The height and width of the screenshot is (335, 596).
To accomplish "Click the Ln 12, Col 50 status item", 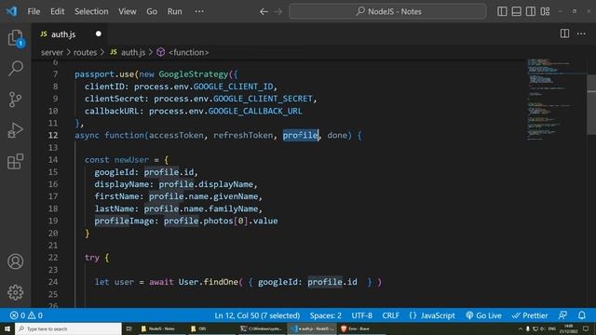I will pyautogui.click(x=257, y=315).
